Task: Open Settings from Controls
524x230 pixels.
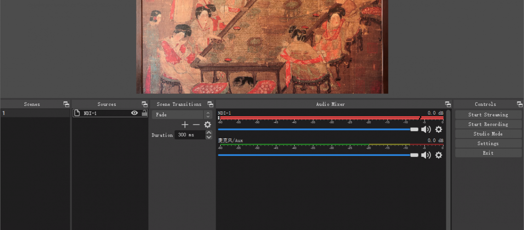Action: click(x=488, y=144)
